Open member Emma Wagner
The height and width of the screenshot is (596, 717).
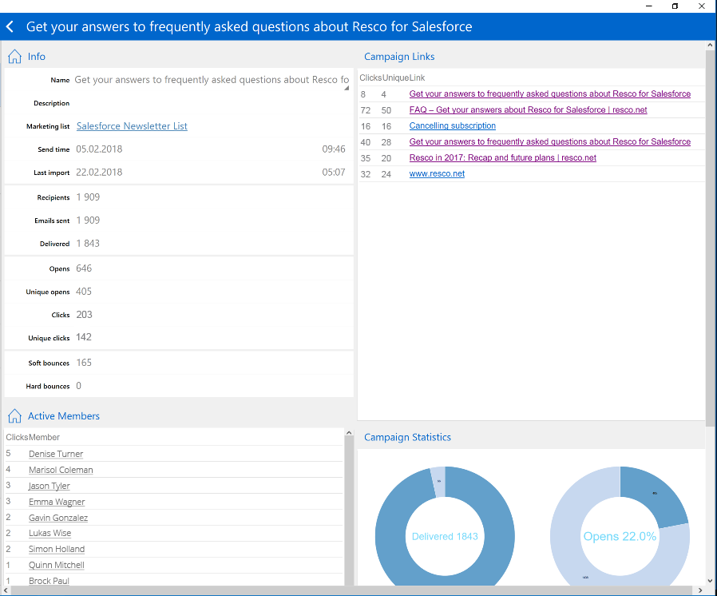(x=57, y=502)
